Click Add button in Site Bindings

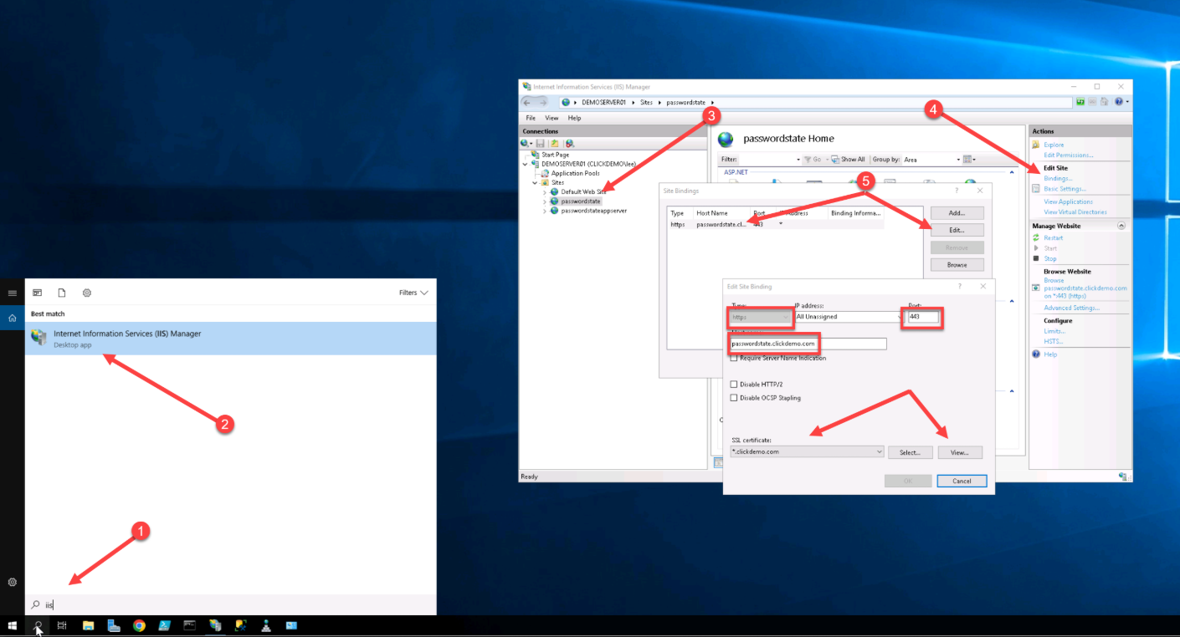[x=957, y=213]
